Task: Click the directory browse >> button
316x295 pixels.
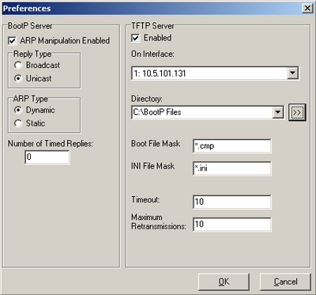Action: click(297, 112)
